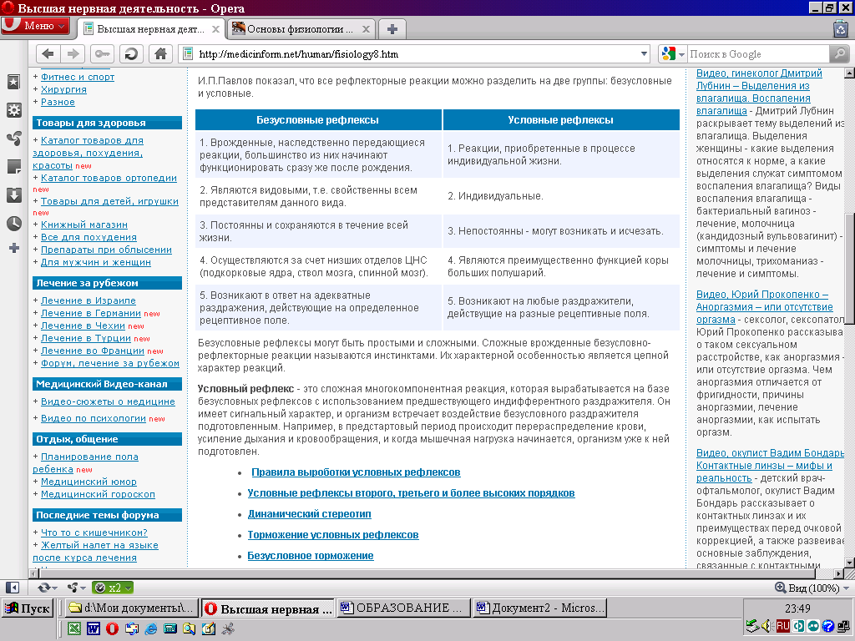Open link Правила выработки условных рефлексов
Viewport: 855px width, 641px height.
[x=356, y=472]
